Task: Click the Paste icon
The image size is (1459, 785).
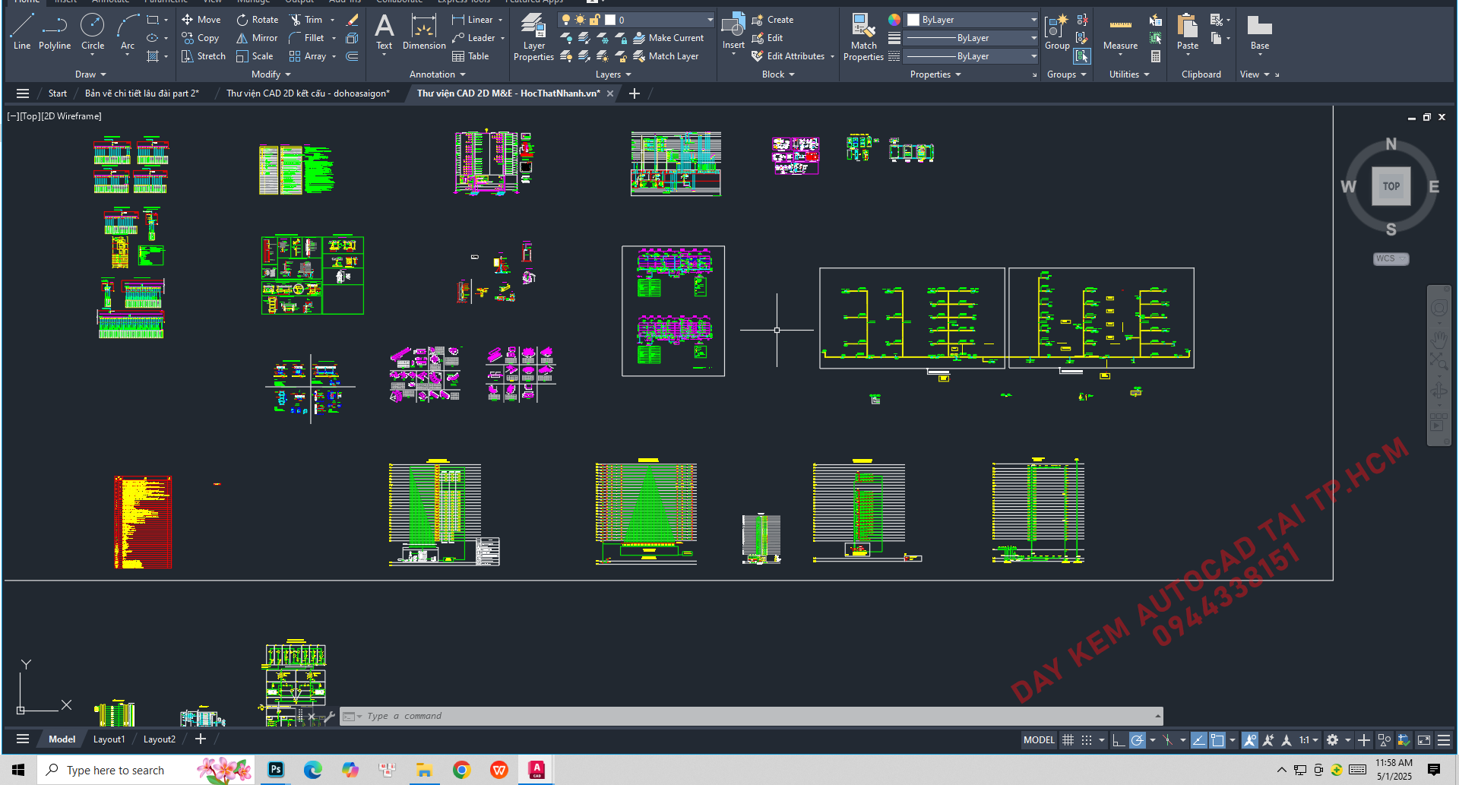Action: click(1188, 32)
